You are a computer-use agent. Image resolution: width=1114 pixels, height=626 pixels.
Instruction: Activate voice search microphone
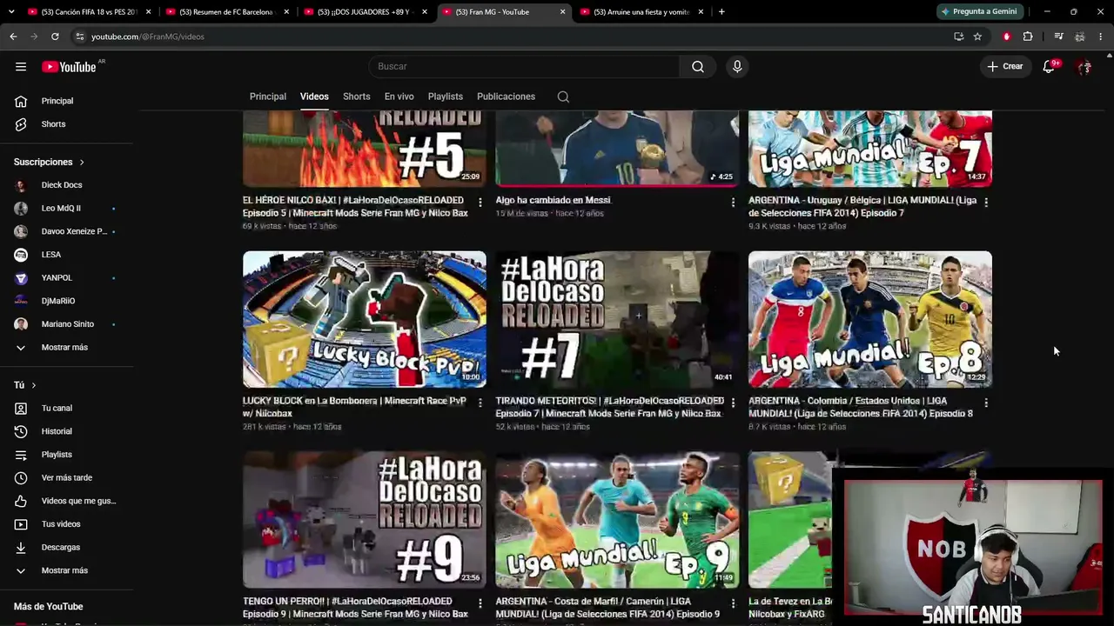tap(737, 67)
